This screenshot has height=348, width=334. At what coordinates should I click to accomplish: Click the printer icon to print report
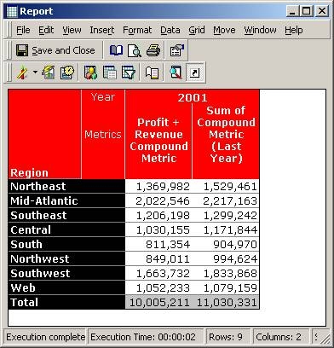153,50
